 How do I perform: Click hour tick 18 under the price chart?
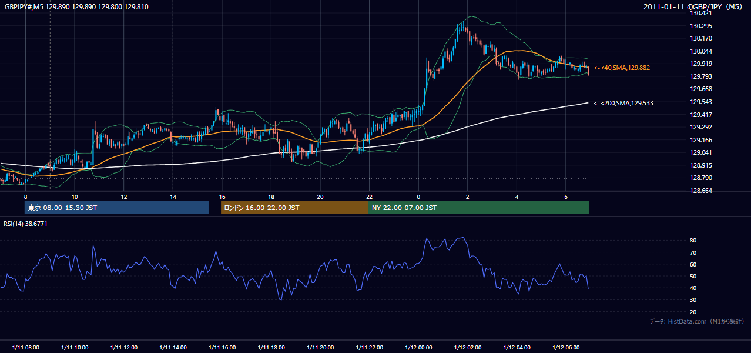(x=271, y=196)
